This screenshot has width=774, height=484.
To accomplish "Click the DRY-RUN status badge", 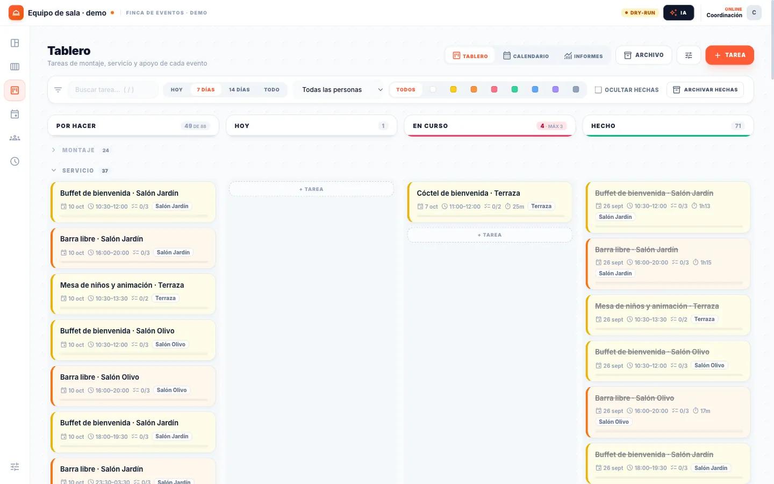I will [640, 12].
